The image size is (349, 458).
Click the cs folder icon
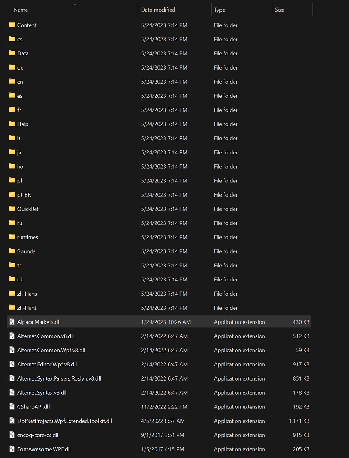tap(12, 39)
